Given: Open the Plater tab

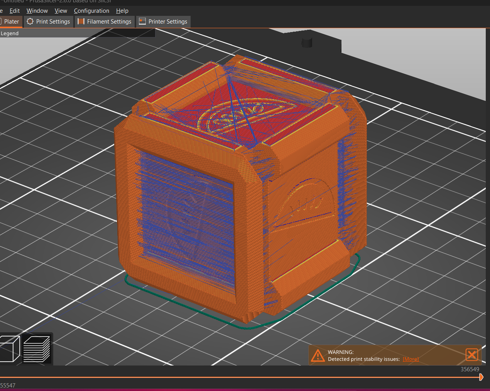Looking at the screenshot, I should click(11, 22).
